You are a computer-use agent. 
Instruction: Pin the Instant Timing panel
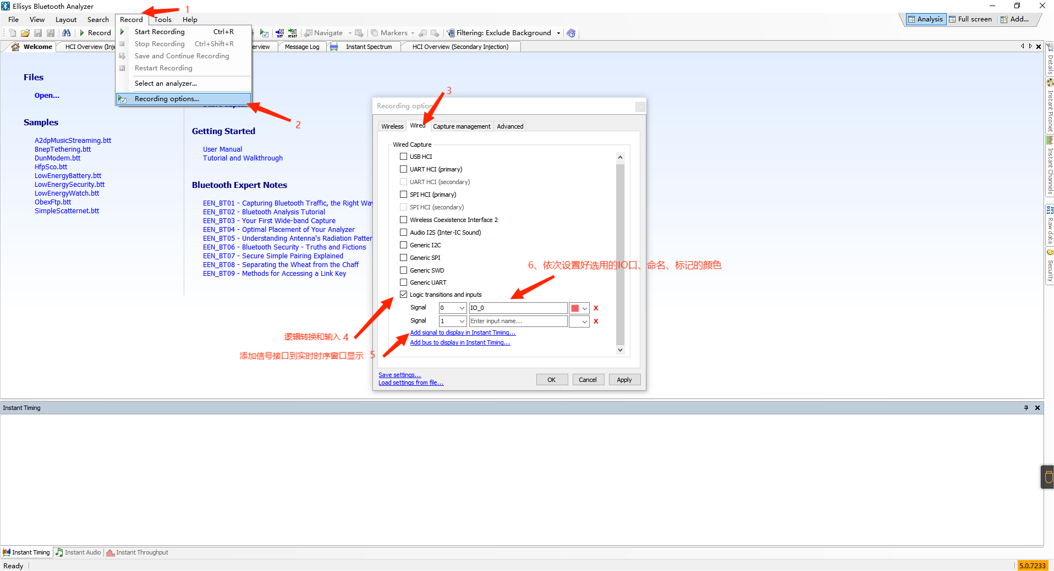(1026, 408)
